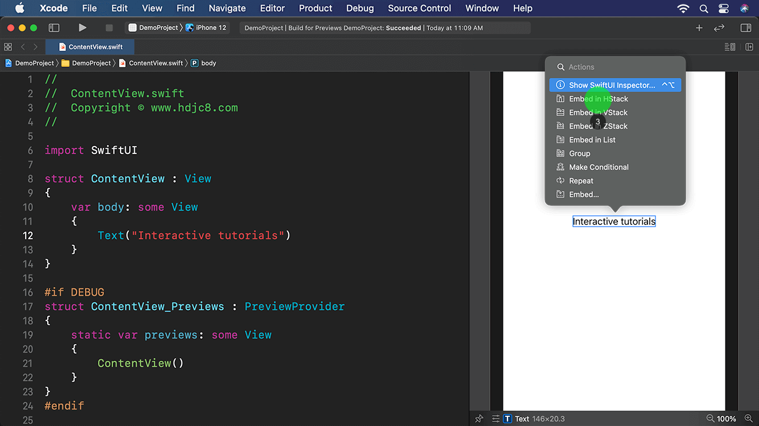Viewport: 759px width, 426px height.
Task: Click body symbol in jump bar
Action: (204, 63)
